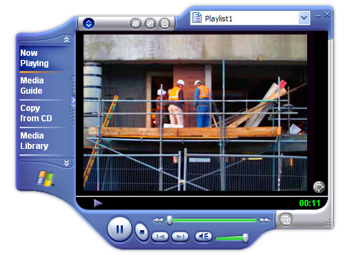Toggle the playlist pane icon
The width and height of the screenshot is (352, 255).
[165, 23]
